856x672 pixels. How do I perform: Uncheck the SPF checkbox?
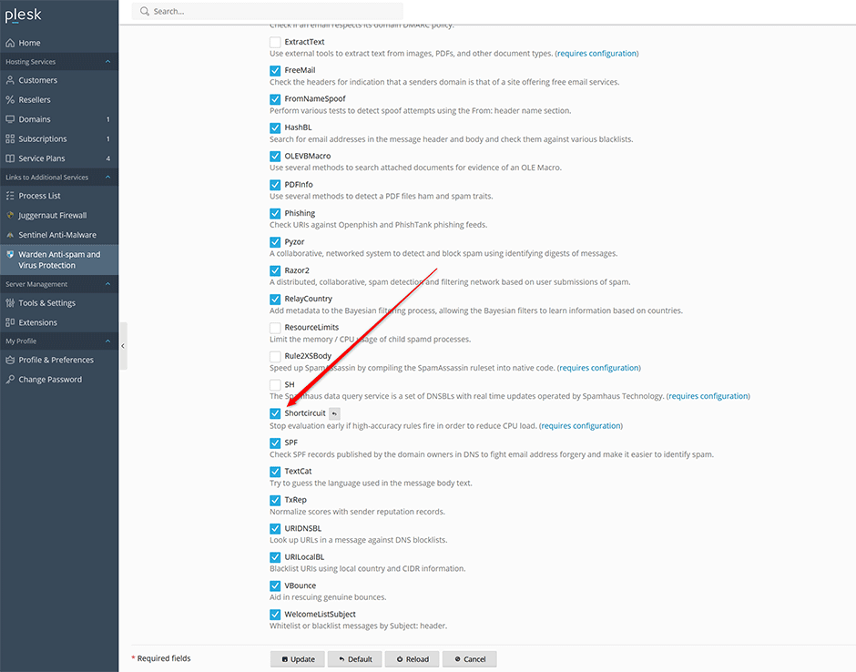coord(275,443)
